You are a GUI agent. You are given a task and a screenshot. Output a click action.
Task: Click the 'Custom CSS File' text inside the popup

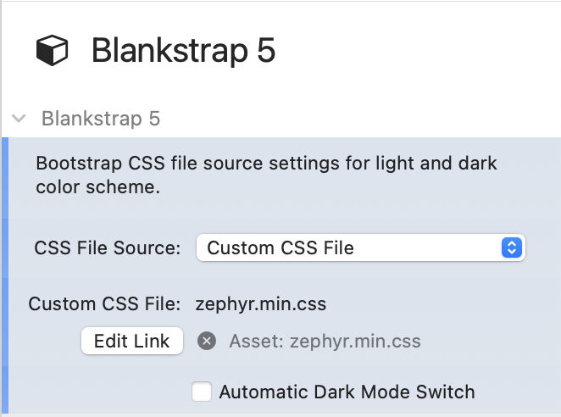click(280, 247)
